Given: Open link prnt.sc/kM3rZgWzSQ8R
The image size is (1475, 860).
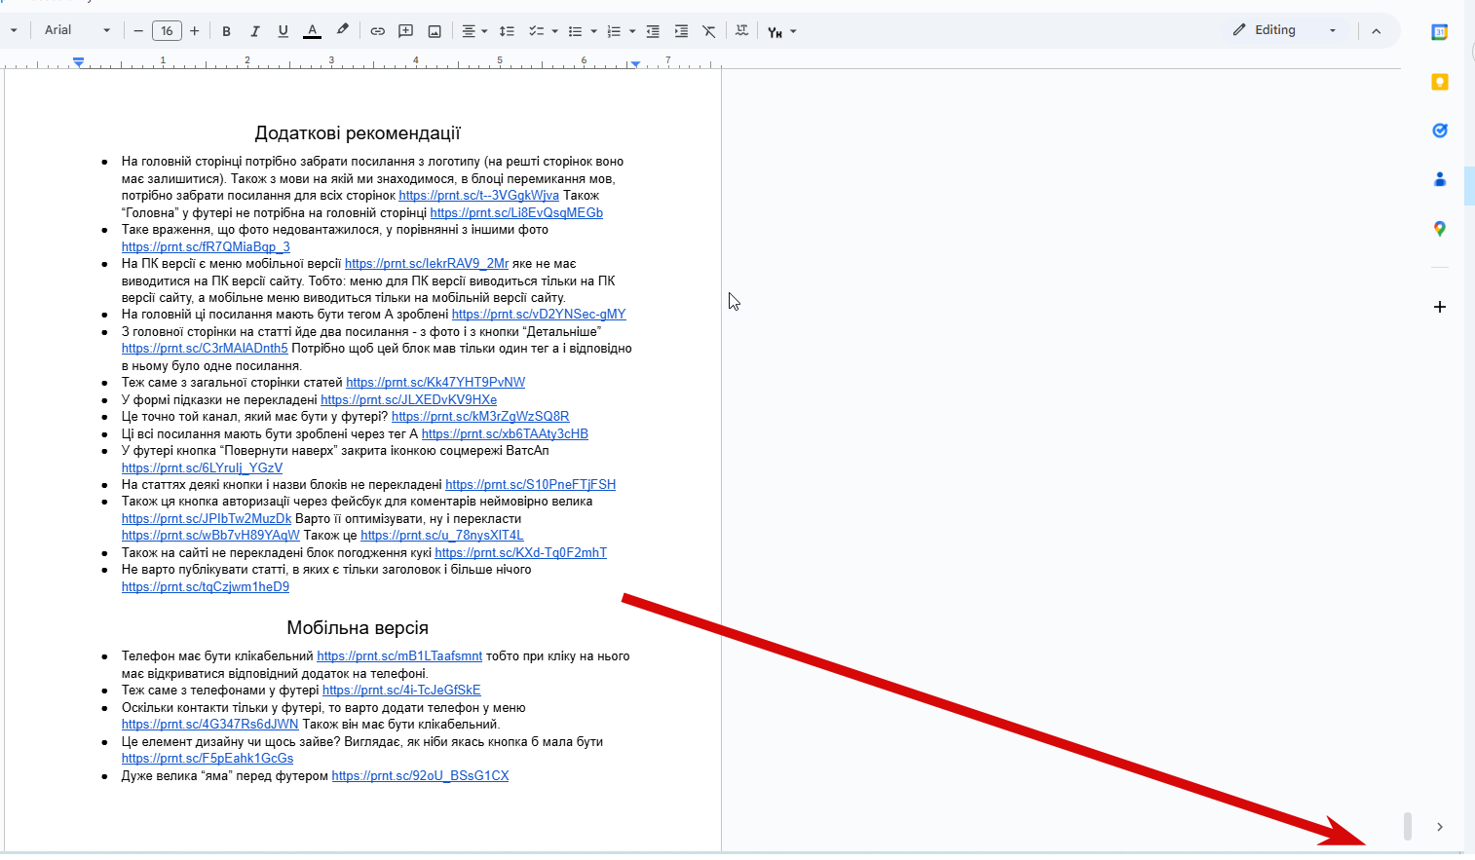Looking at the screenshot, I should click(x=480, y=417).
